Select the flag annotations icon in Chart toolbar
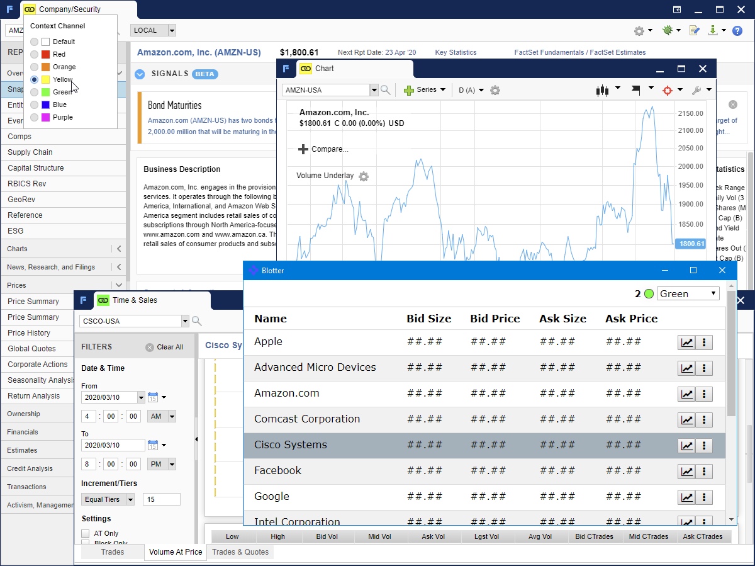 pos(635,90)
